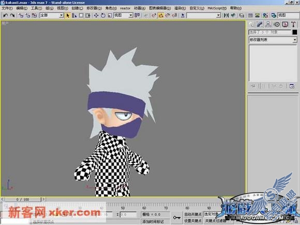Screen dimensions: 300x225
Task: Select the Move tool
Action: 96,16
